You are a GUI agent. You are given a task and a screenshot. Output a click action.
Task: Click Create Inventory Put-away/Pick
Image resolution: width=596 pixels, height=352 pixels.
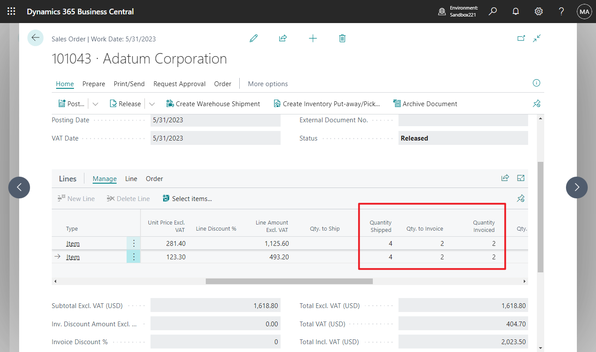point(327,104)
